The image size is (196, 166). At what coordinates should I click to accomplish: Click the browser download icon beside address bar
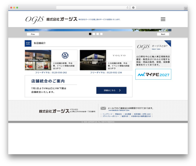133,7
